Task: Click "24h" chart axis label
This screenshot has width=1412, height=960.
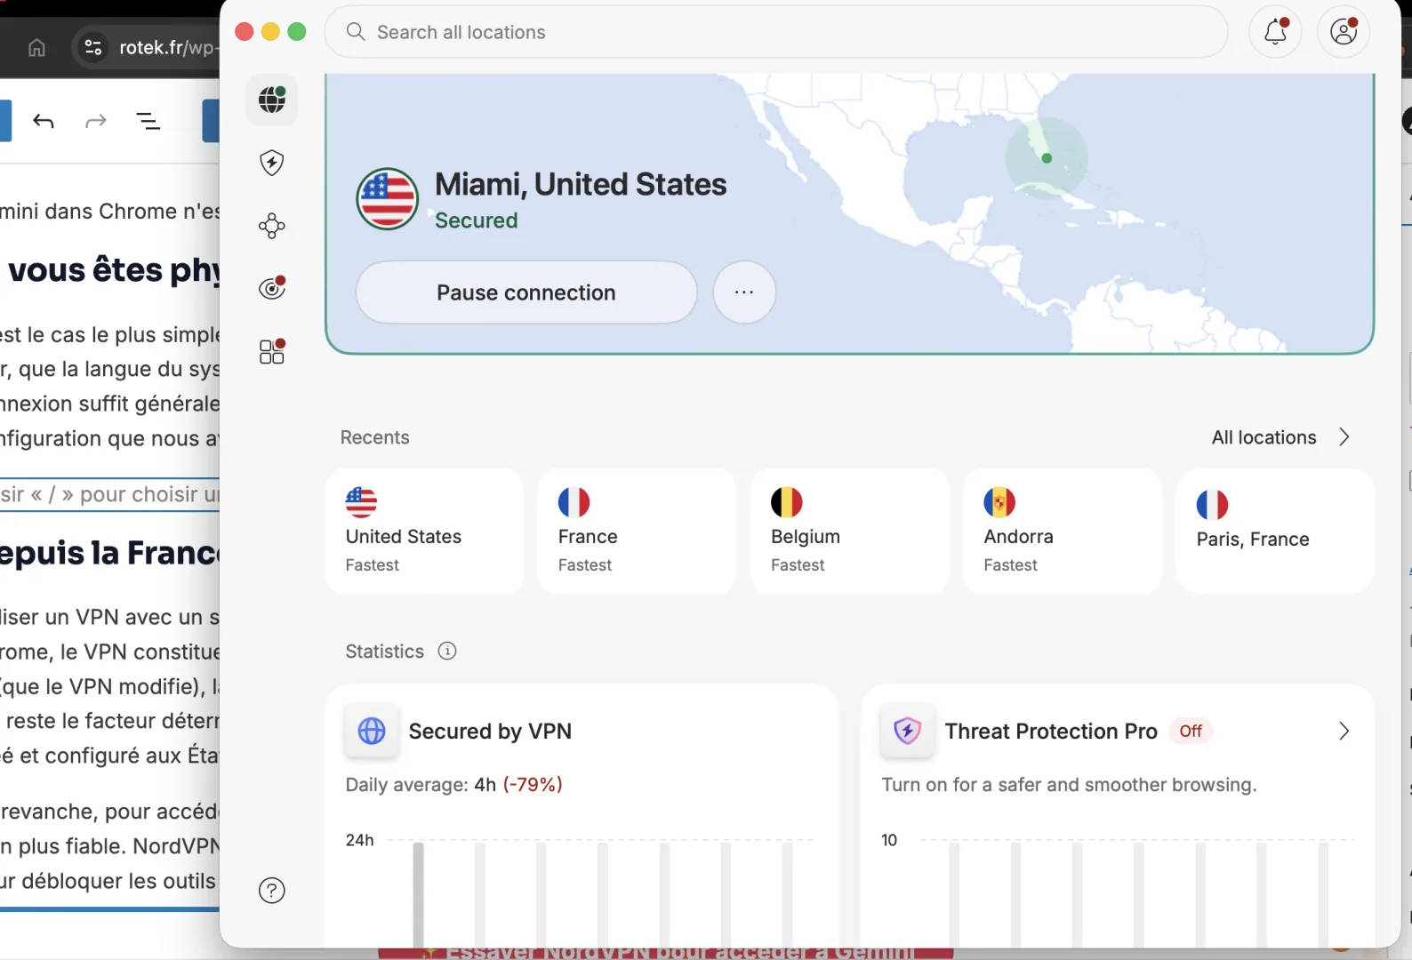Action: (359, 840)
